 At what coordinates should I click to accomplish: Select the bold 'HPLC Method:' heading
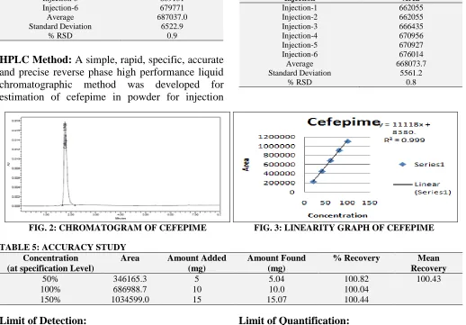[x=35, y=59]
